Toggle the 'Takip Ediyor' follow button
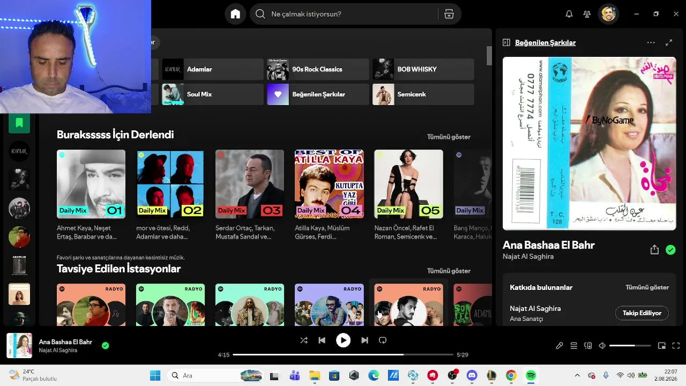 click(x=642, y=313)
